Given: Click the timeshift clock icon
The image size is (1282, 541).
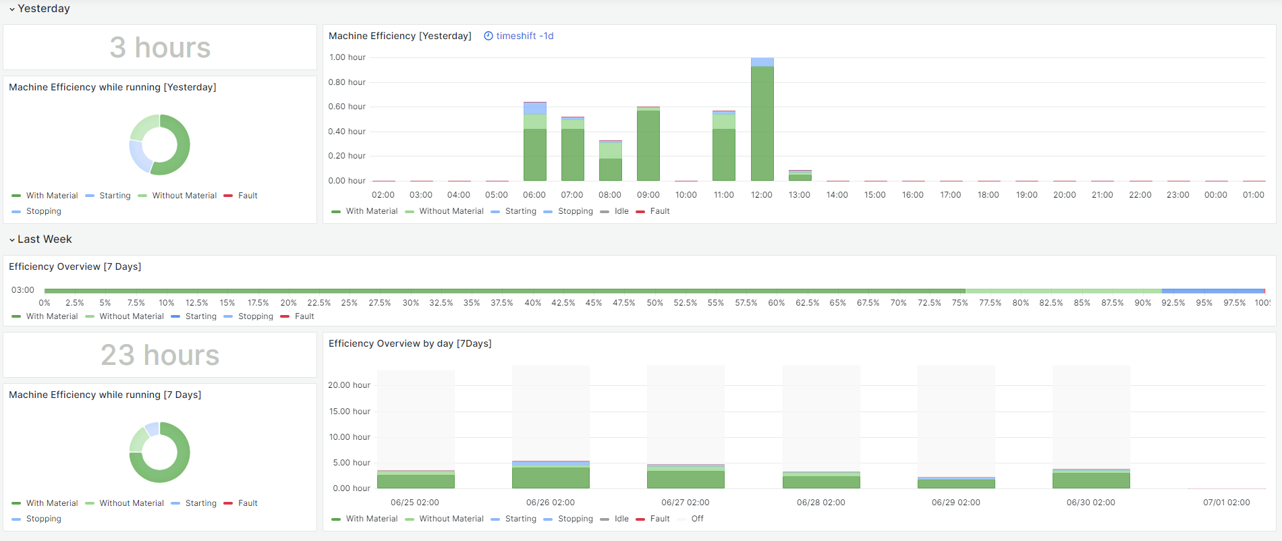Looking at the screenshot, I should point(489,36).
